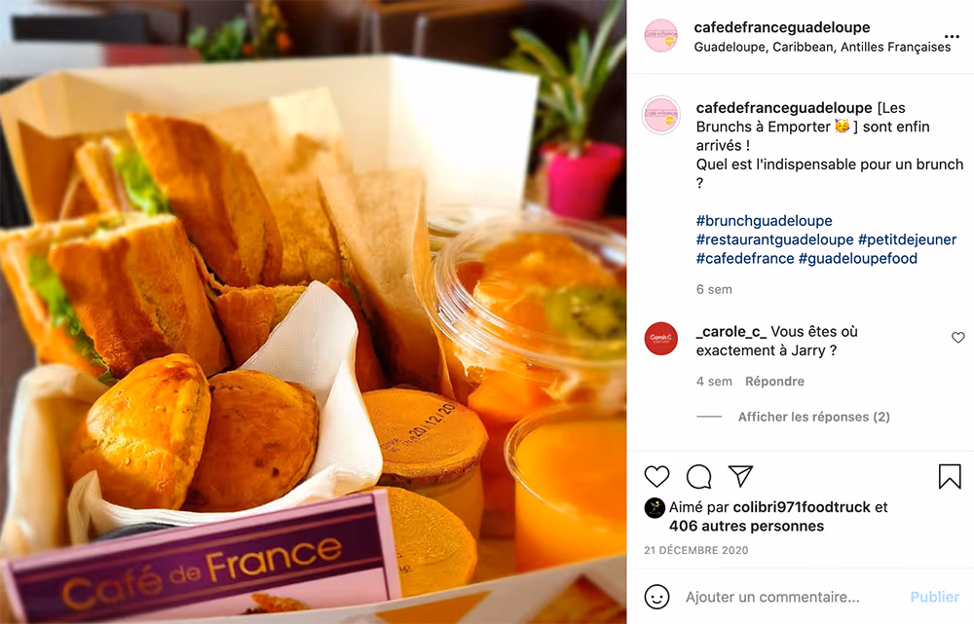
Task: Open colibri971foodtruck's profile link
Action: (x=802, y=507)
